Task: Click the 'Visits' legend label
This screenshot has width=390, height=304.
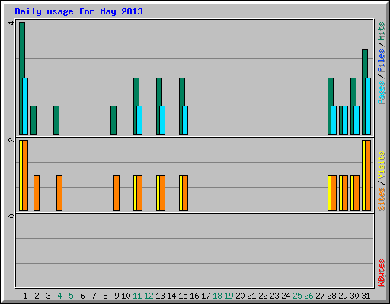Action: (x=381, y=165)
